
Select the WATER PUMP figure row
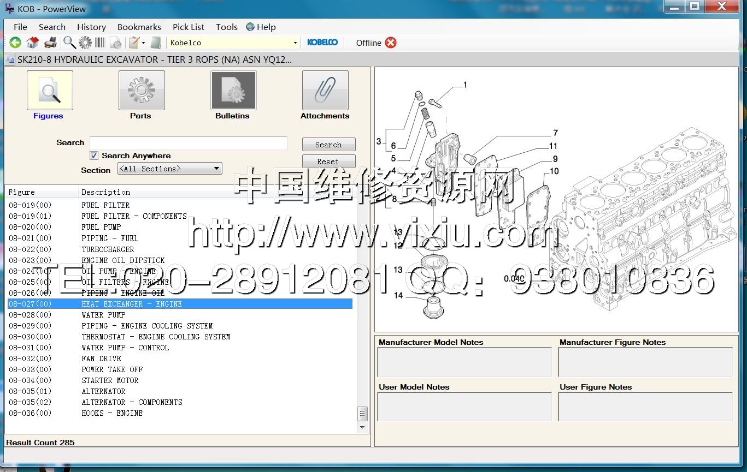coord(103,315)
